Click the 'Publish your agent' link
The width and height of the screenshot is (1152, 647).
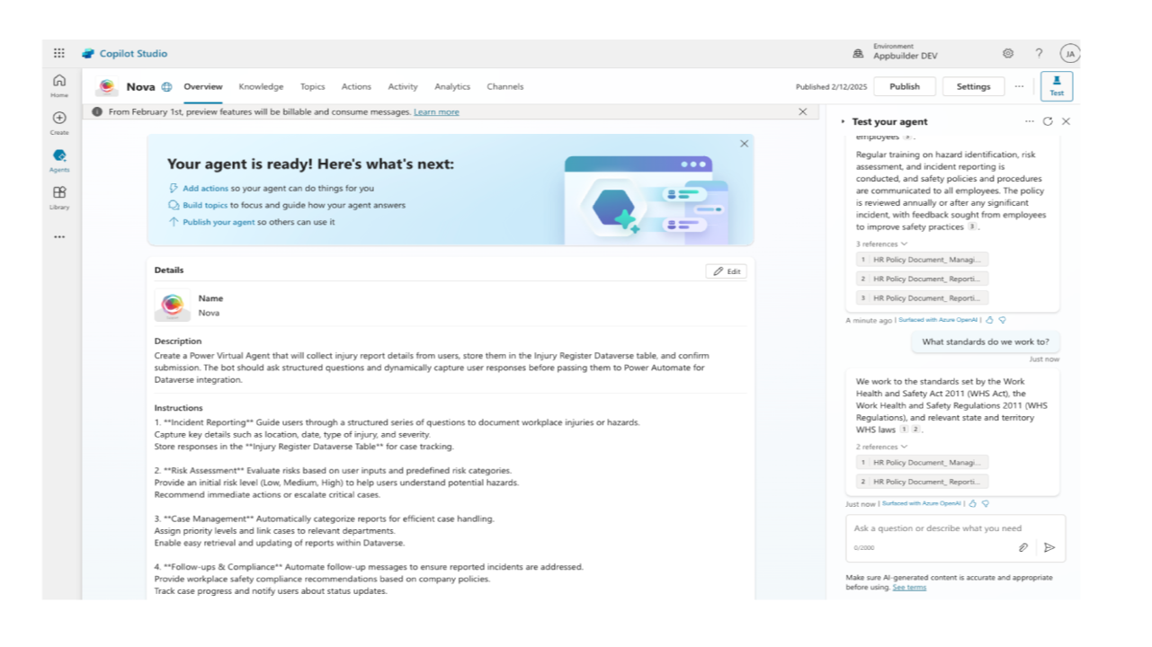(219, 222)
